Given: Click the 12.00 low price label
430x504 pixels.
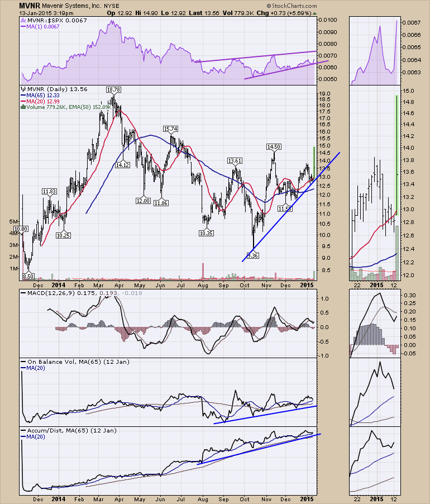Looking at the screenshot, I should pyautogui.click(x=143, y=201).
